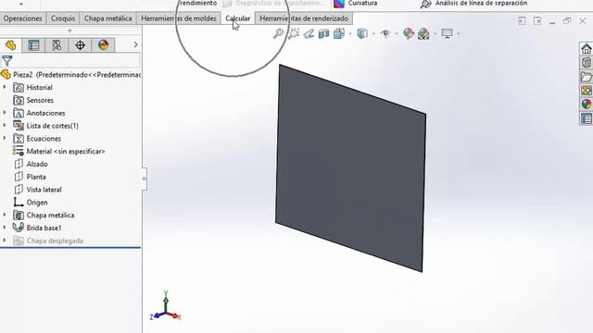Expand the Historial node
593x333 pixels.
tap(5, 87)
